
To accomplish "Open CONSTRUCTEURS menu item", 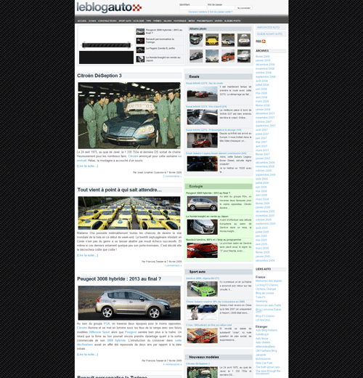I will pyautogui.click(x=107, y=21).
